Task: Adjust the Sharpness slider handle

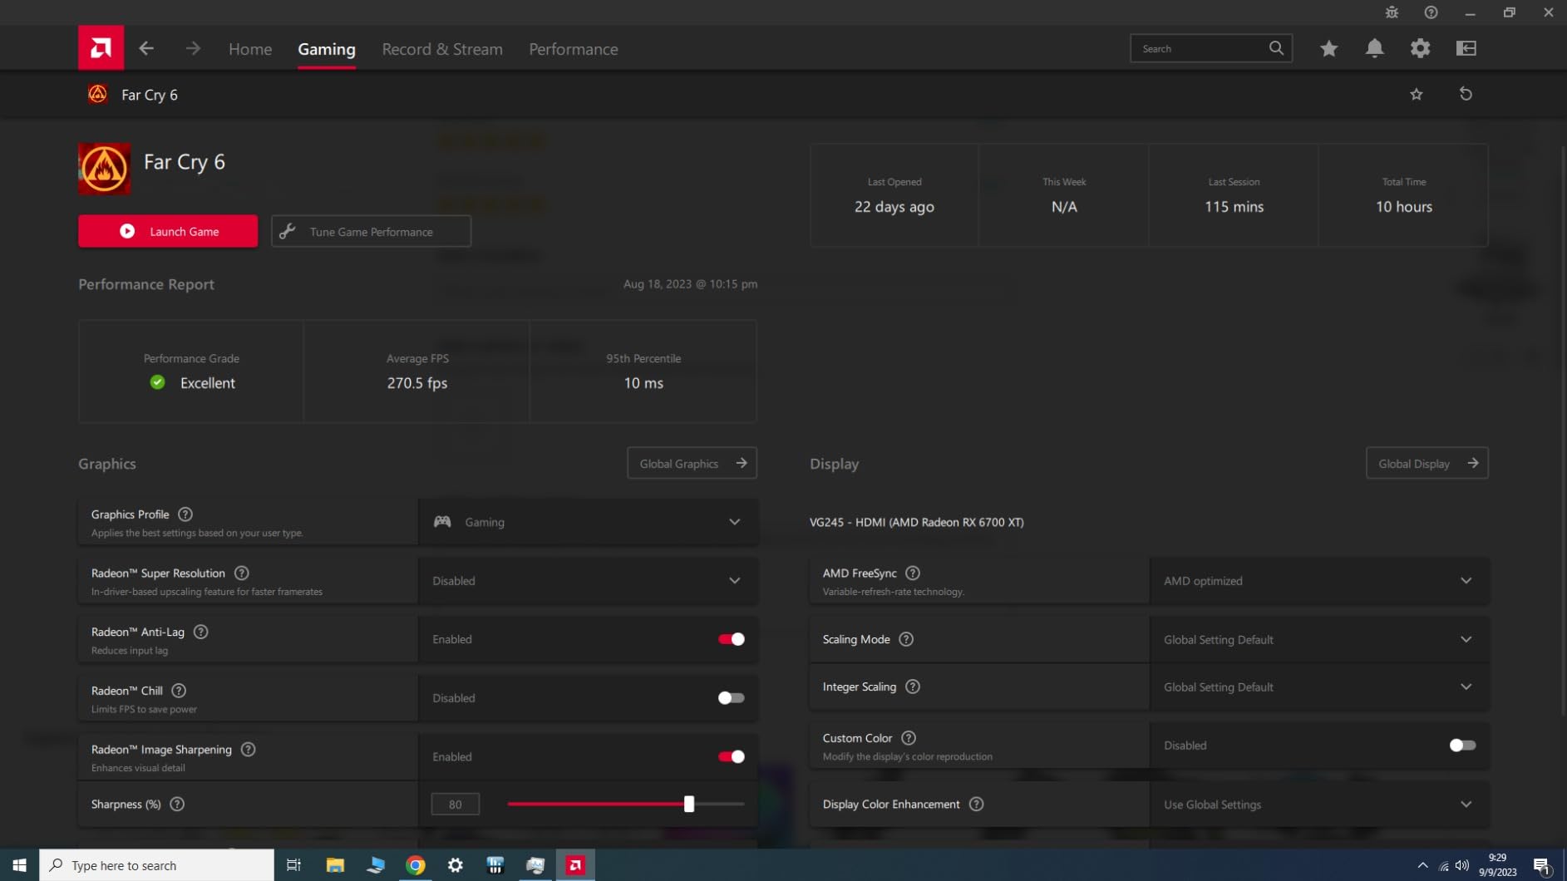Action: [x=688, y=804]
